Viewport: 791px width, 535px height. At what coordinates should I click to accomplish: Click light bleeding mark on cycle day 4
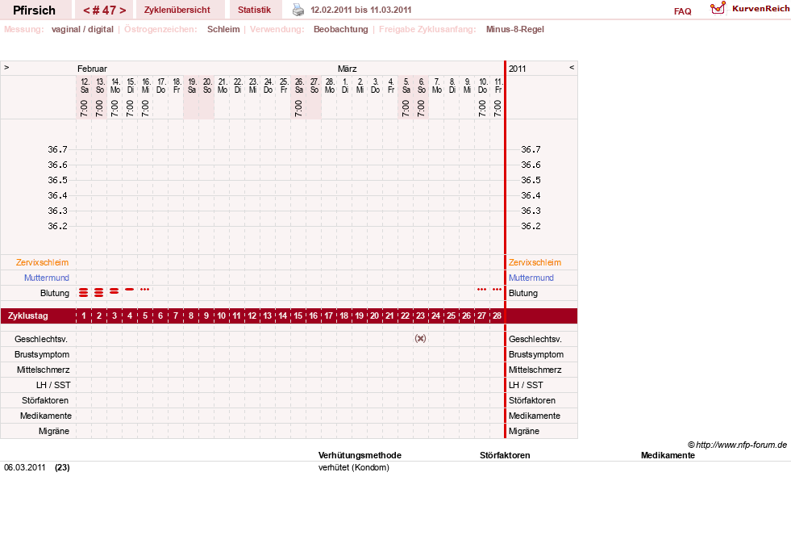point(130,289)
